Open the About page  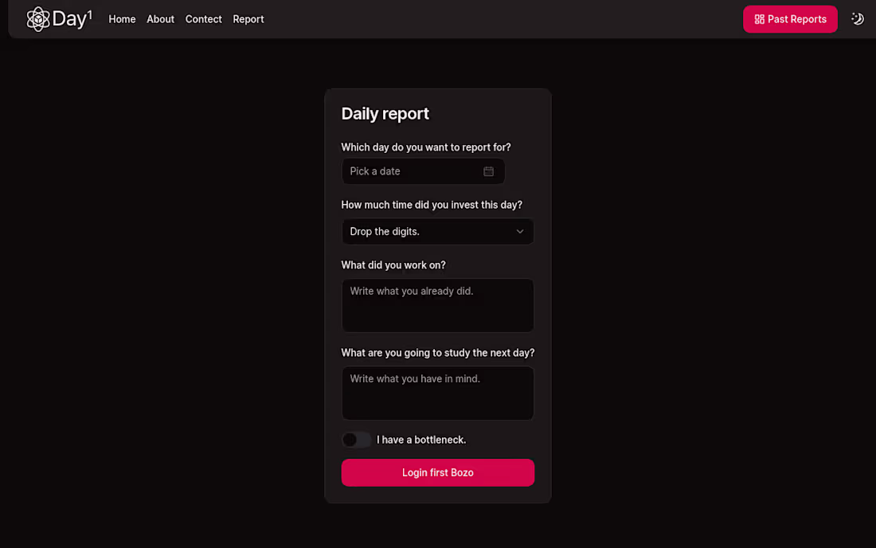pyautogui.click(x=160, y=18)
